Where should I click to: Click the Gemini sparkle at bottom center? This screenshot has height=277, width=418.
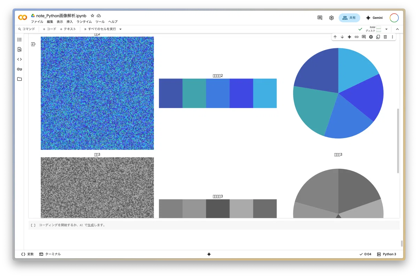tap(209, 254)
